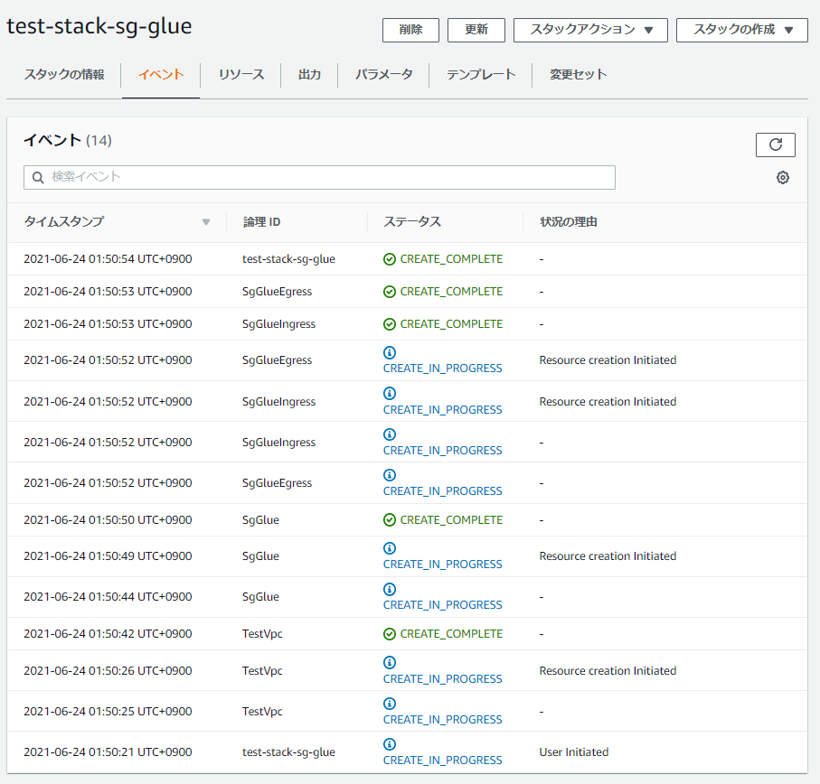Open the テンプレート tab
This screenshot has width=820, height=784.
[x=481, y=74]
